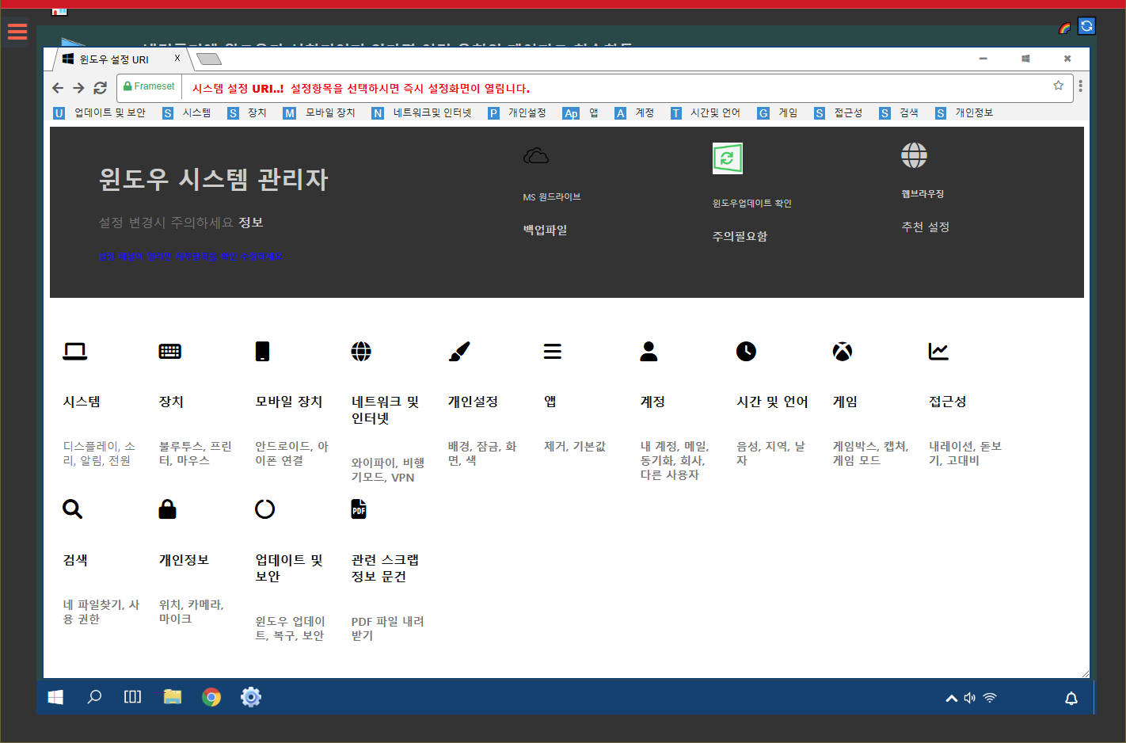Screen dimensions: 1126x743
Task: Open the web browser globe icon in header
Action: coord(914,155)
